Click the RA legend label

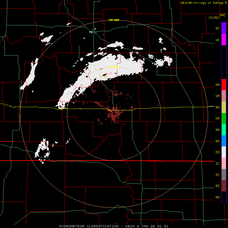pyautogui.click(x=217, y=130)
